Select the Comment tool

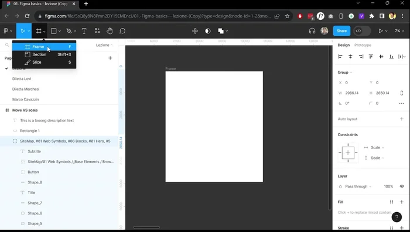(x=122, y=31)
